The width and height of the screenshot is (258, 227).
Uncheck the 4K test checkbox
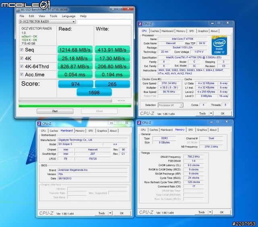[21, 58]
